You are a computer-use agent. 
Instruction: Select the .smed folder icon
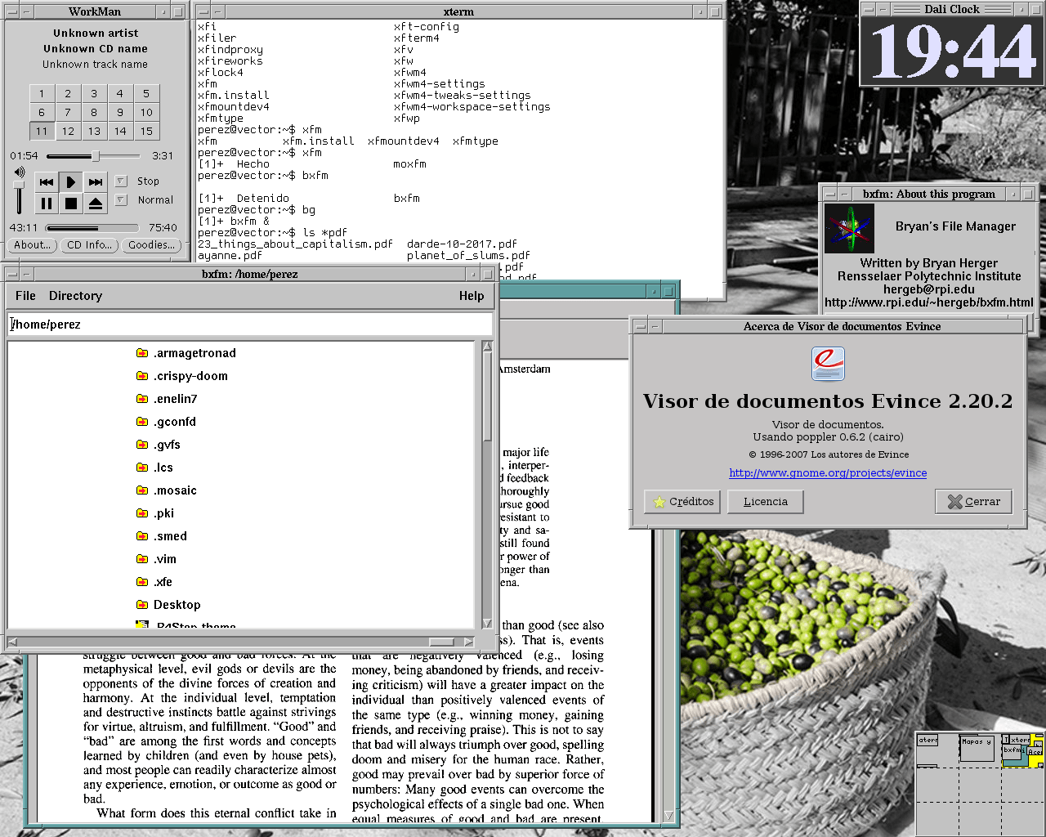[x=142, y=536]
